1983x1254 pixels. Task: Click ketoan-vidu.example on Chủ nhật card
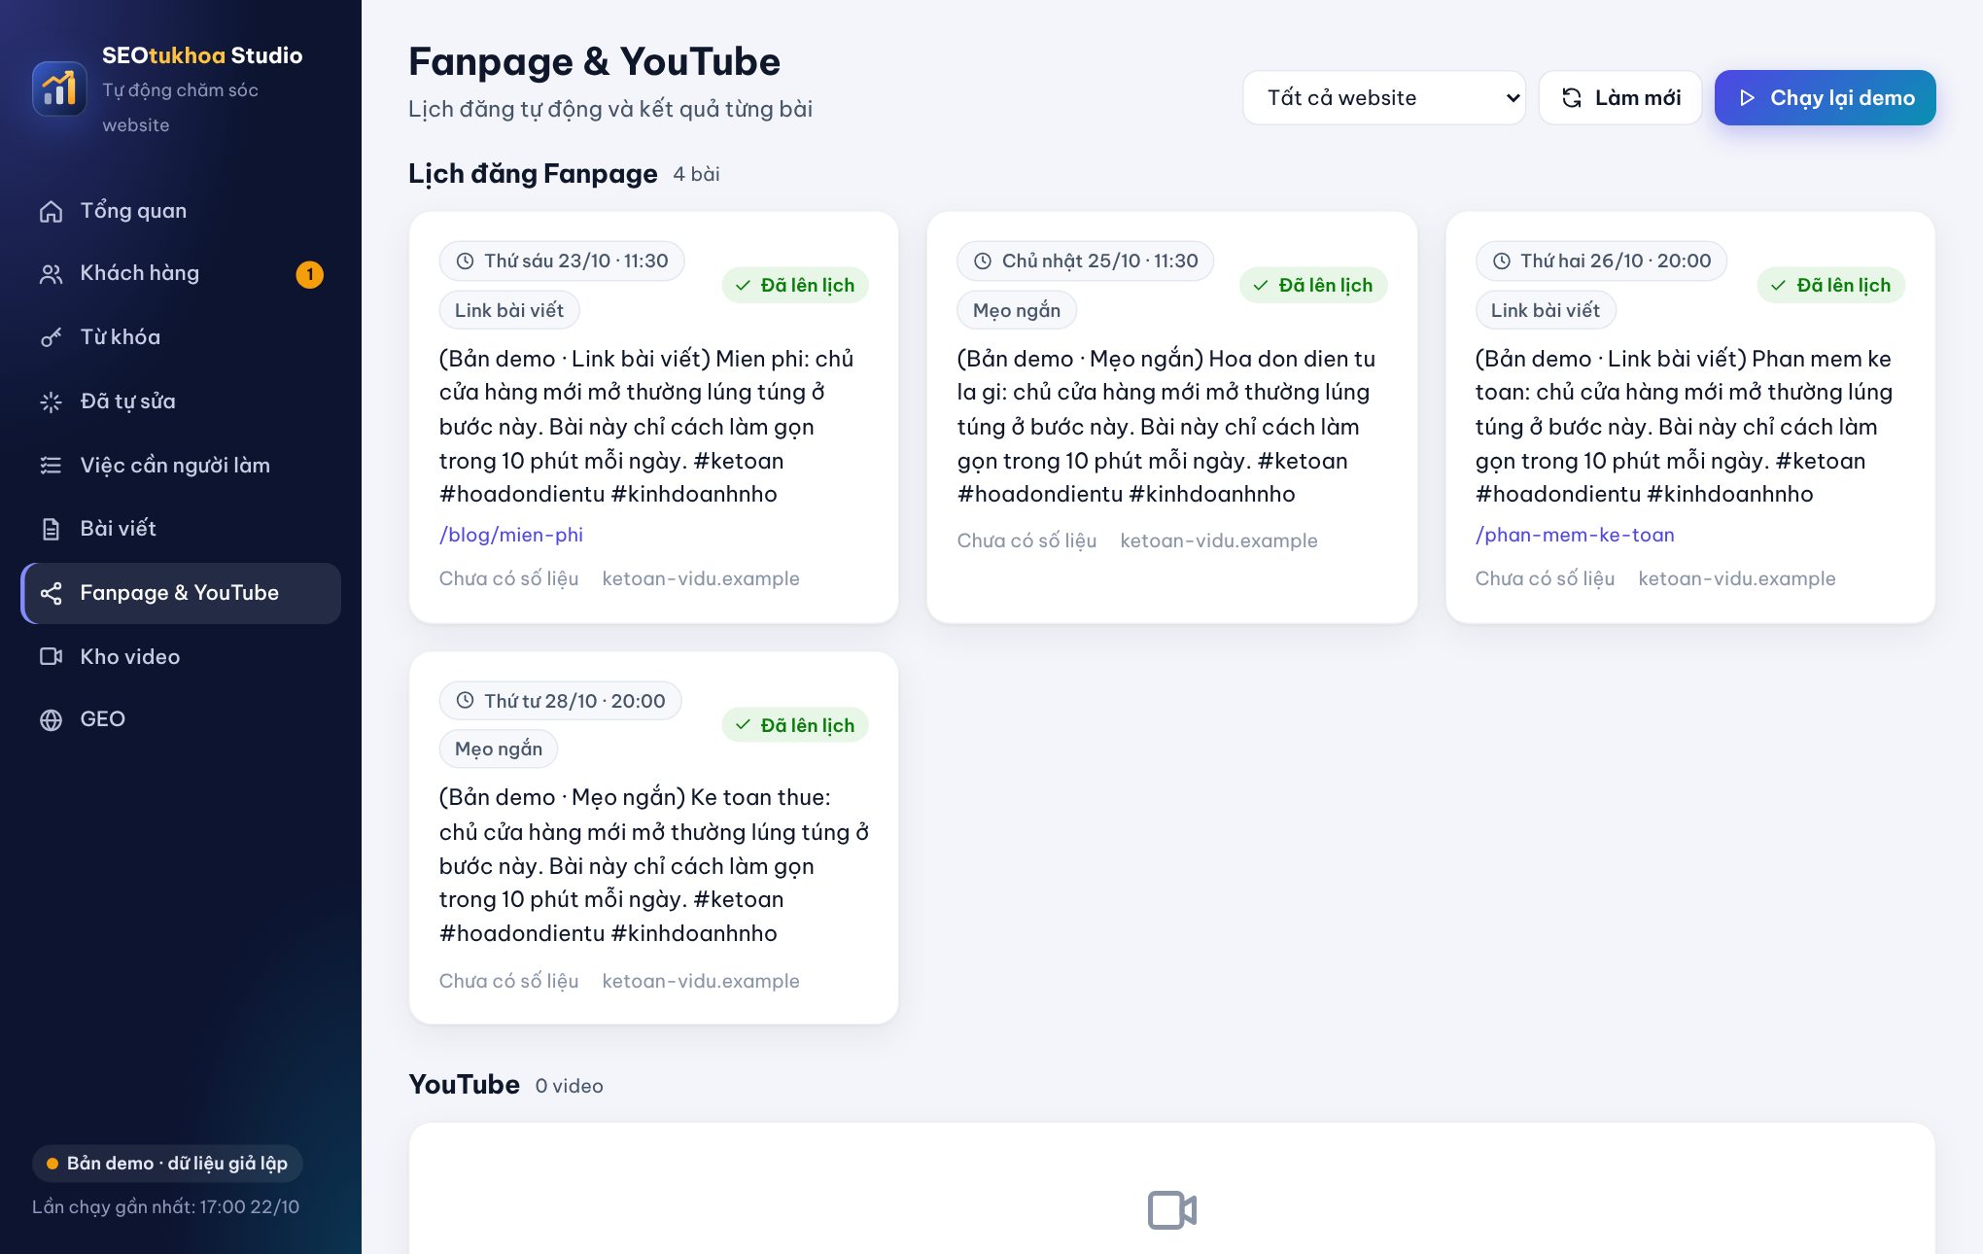pos(1219,540)
